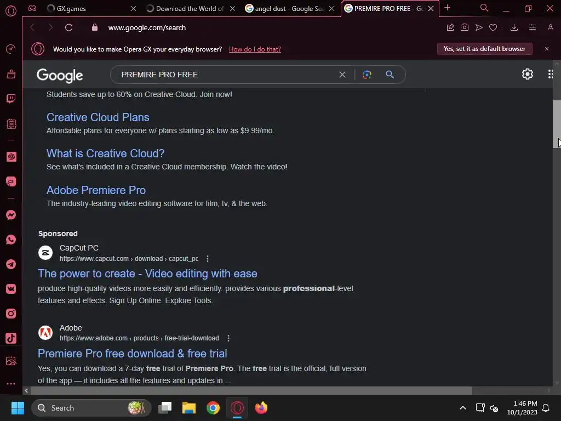Screen dimensions: 561x421
Task: Search by image with Google Lens
Action: pyautogui.click(x=367, y=75)
